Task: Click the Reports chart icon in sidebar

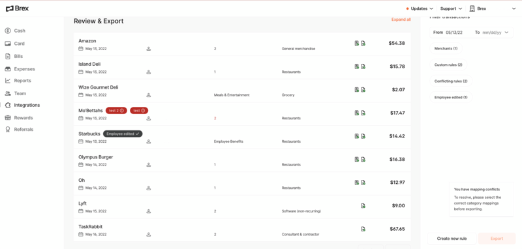Action: pyautogui.click(x=8, y=80)
